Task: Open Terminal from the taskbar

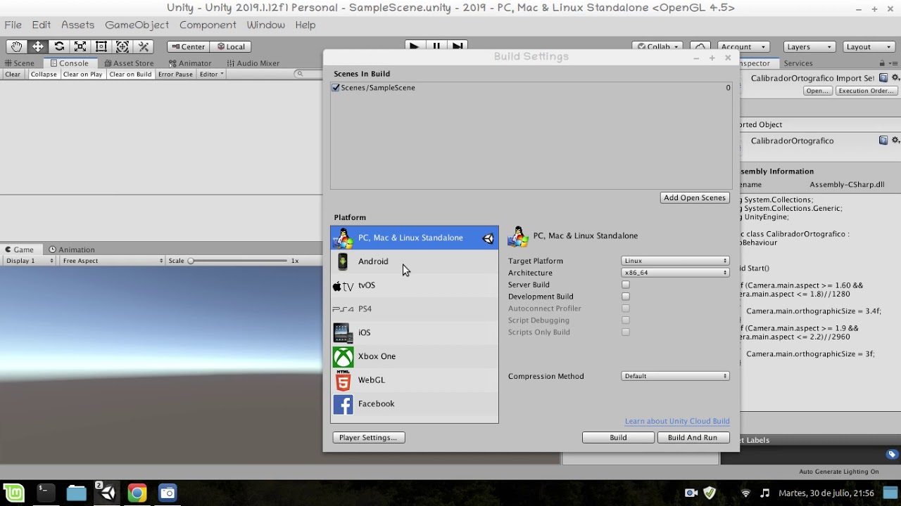Action: point(45,493)
